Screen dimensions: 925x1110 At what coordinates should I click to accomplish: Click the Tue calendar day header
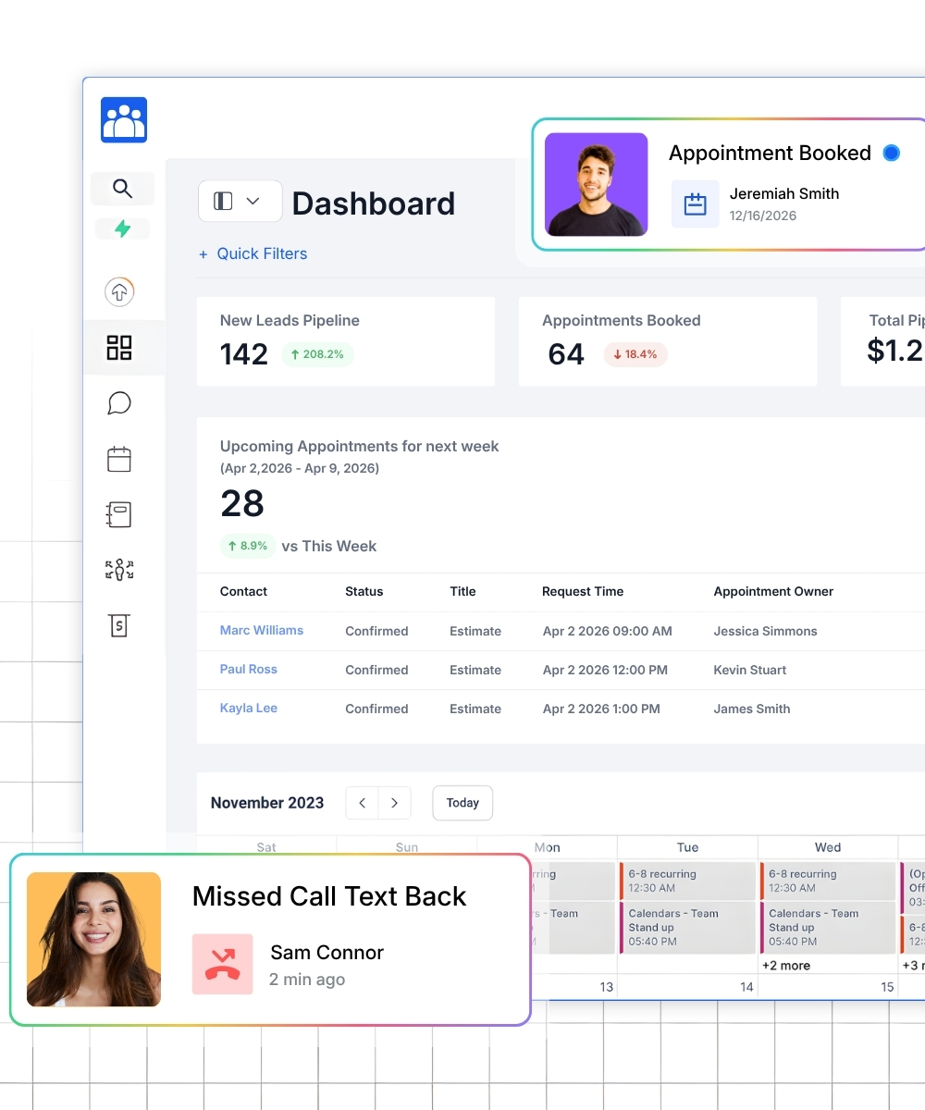(x=687, y=847)
